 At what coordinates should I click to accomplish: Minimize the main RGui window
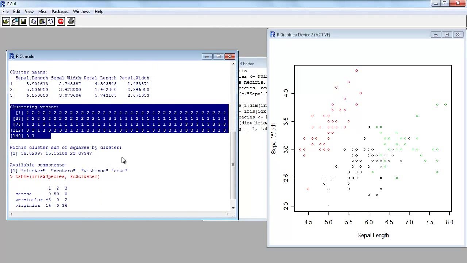pos(436,3)
